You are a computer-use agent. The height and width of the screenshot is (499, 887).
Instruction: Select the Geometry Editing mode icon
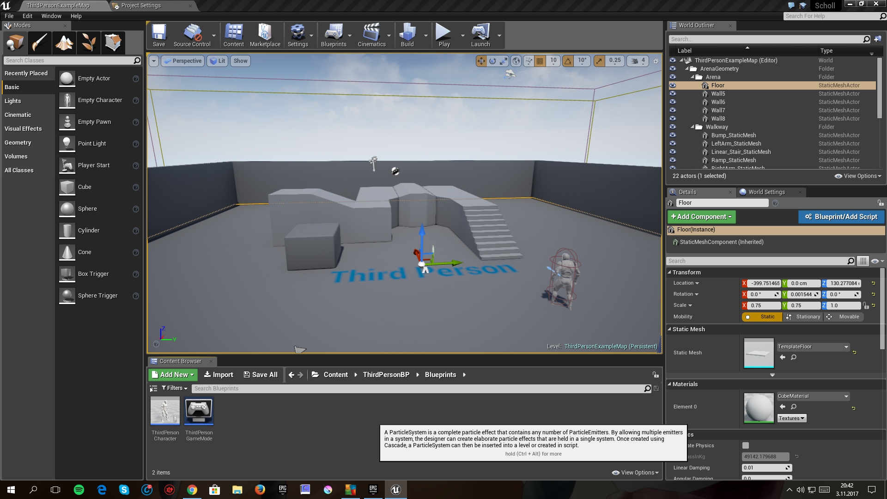click(x=113, y=43)
